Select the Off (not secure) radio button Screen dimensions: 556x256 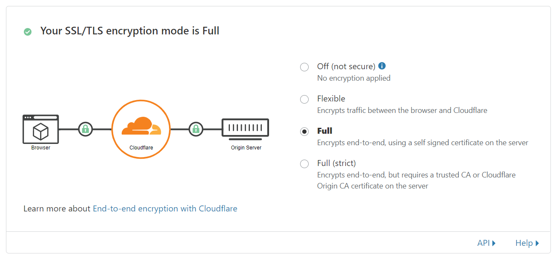[x=304, y=67]
